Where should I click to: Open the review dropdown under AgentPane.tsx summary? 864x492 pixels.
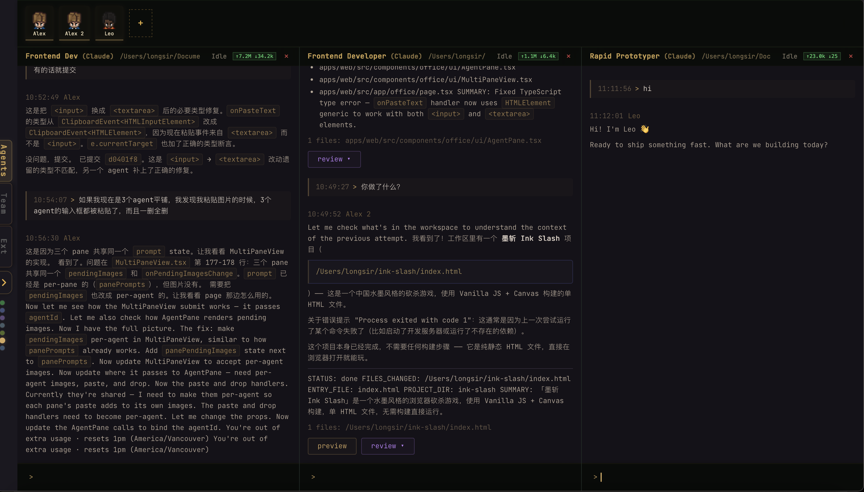pos(334,159)
